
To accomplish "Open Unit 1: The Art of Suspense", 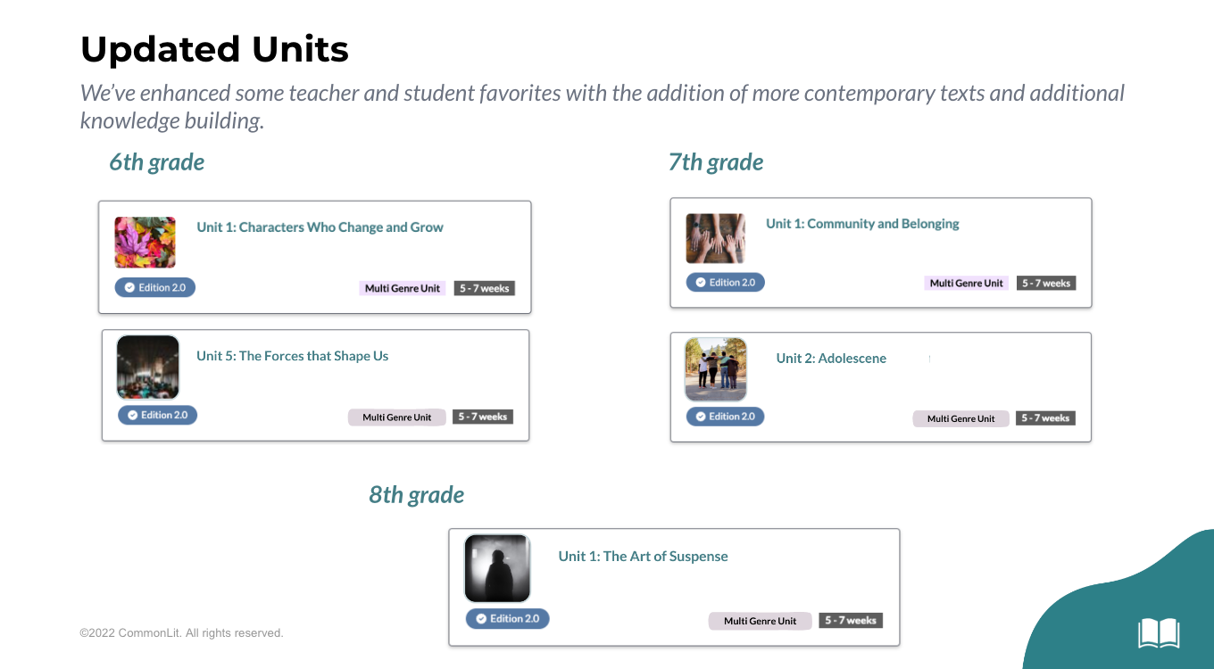I will 643,557.
